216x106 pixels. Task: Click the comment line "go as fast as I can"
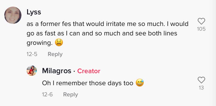coord(102,34)
